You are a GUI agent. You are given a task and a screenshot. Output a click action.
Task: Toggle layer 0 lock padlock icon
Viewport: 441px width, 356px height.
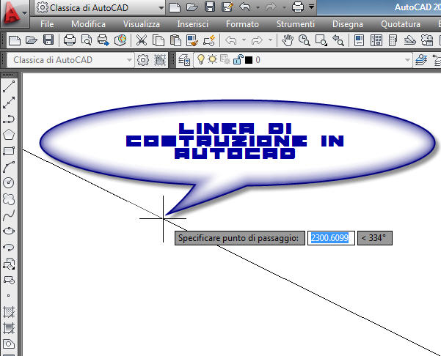(238, 59)
